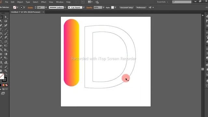This screenshot has height=117, width=208.
Task: Select the Perspective Grid tool
Action: (6, 50)
